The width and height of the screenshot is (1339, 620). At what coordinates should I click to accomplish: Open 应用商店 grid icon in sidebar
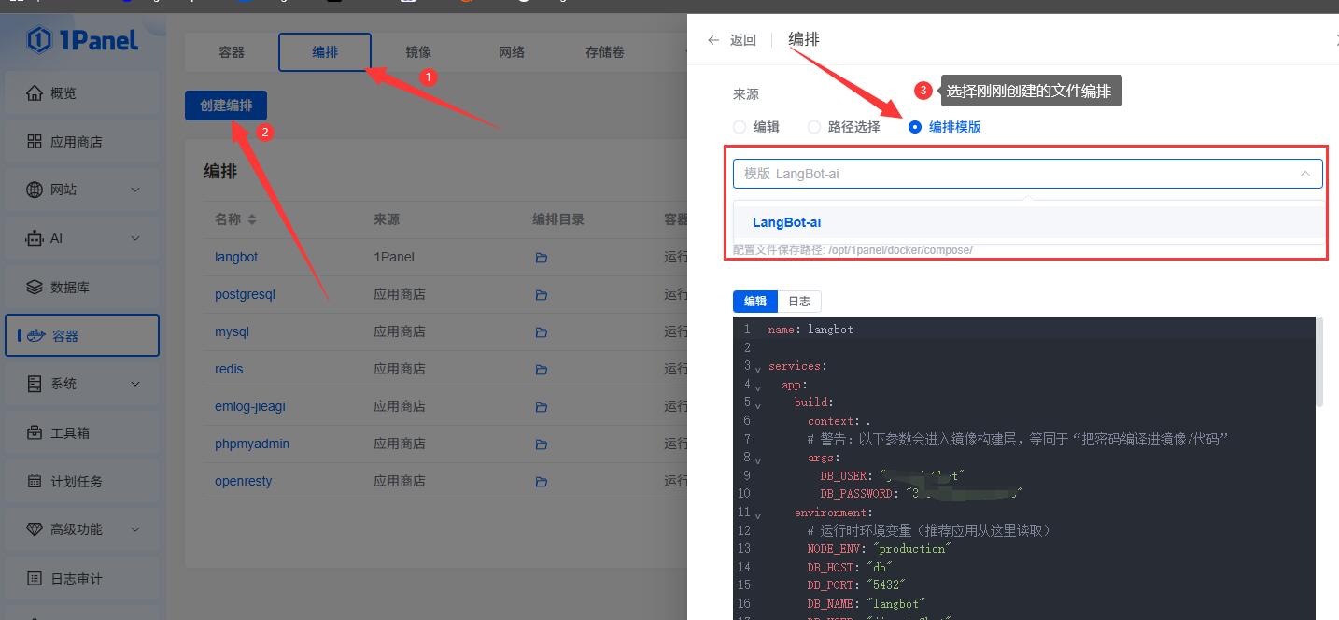(x=35, y=142)
